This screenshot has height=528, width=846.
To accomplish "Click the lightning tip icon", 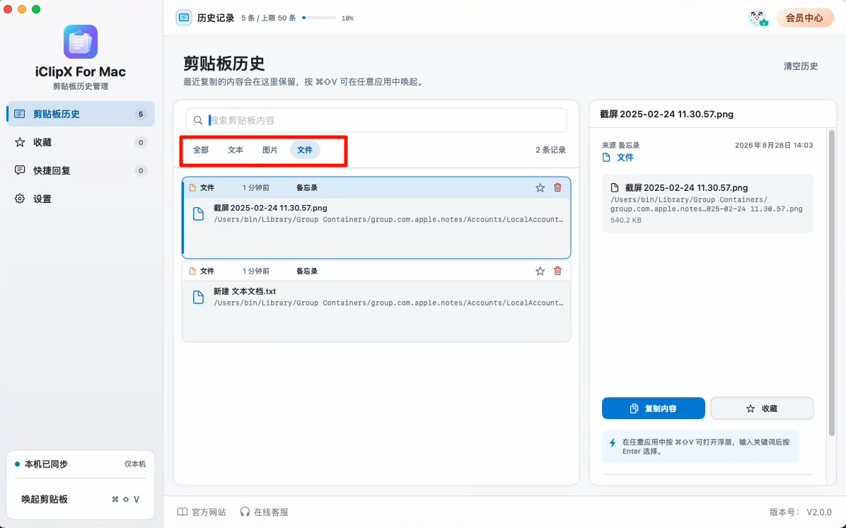I will click(613, 442).
